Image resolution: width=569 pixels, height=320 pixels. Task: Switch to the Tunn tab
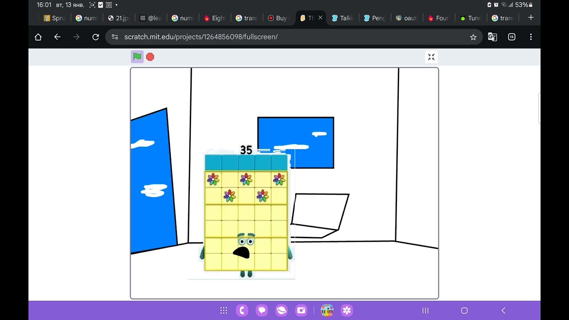pyautogui.click(x=471, y=18)
